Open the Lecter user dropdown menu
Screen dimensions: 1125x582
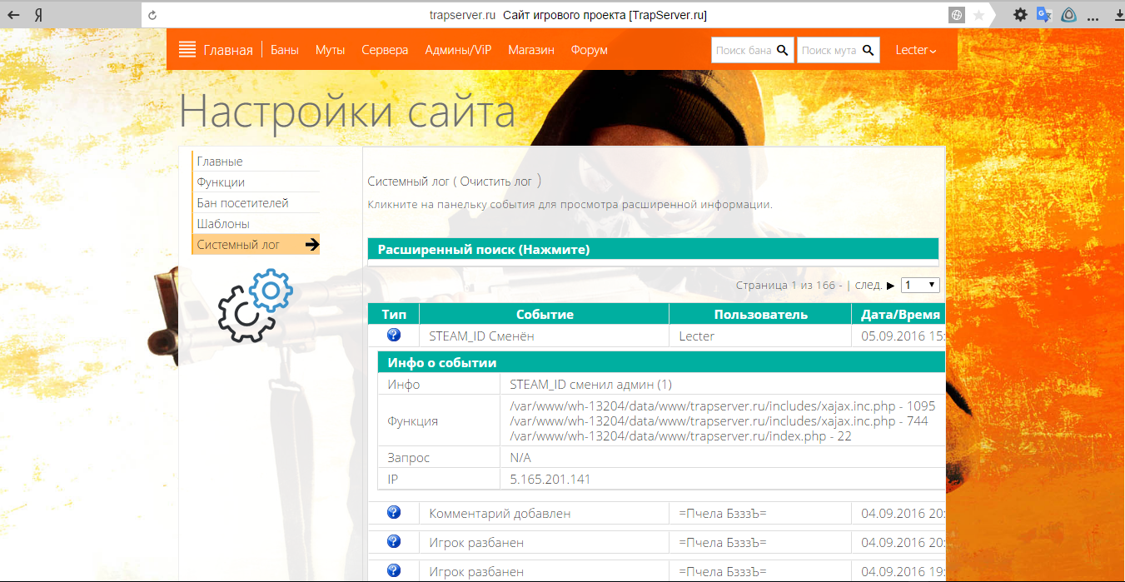click(x=915, y=50)
